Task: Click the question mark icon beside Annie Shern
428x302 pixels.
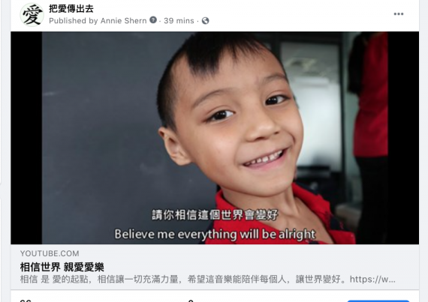Action: click(153, 20)
